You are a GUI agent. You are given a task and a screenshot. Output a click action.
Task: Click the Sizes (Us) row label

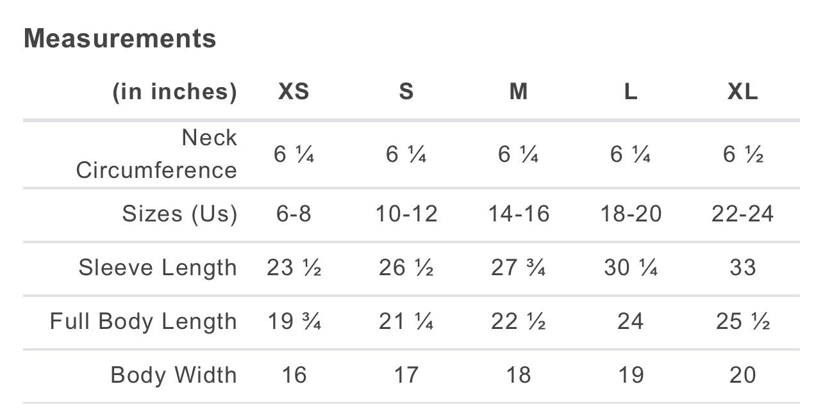[179, 213]
